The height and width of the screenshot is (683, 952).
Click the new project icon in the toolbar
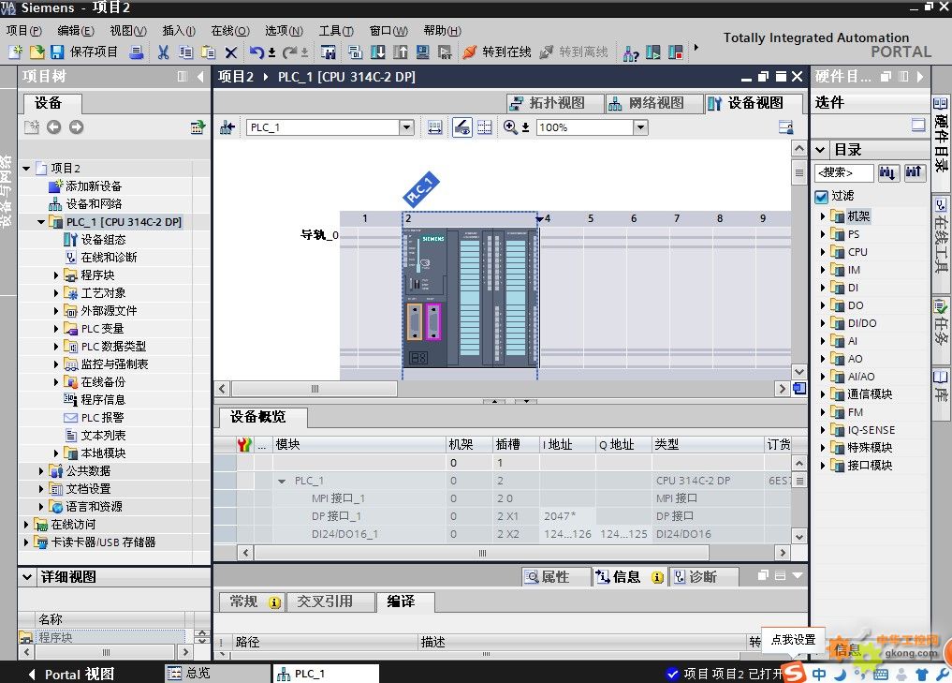click(15, 52)
